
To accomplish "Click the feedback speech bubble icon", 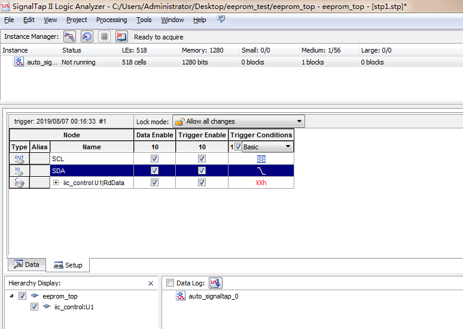I will coord(221,19).
